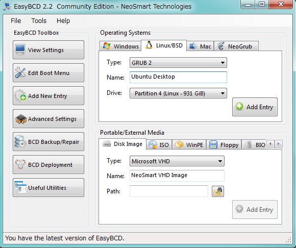Switch to the ISO tab
Viewport: 296px width, 248px height.
coord(159,145)
